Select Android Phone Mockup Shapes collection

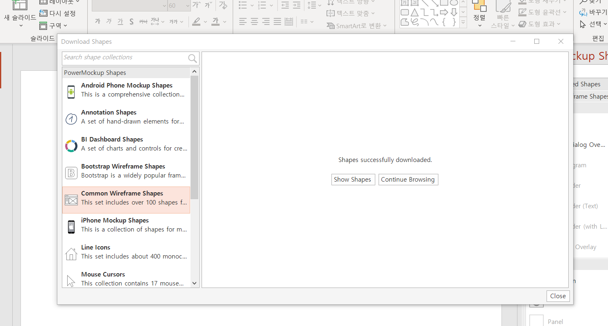126,92
